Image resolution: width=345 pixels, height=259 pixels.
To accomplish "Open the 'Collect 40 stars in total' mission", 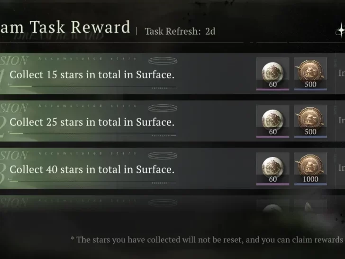I will pos(92,170).
